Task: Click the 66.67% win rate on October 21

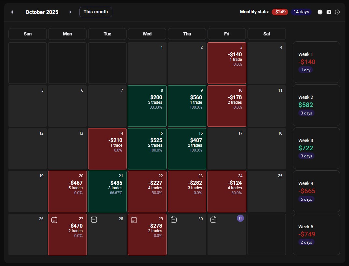Action: coord(116,193)
